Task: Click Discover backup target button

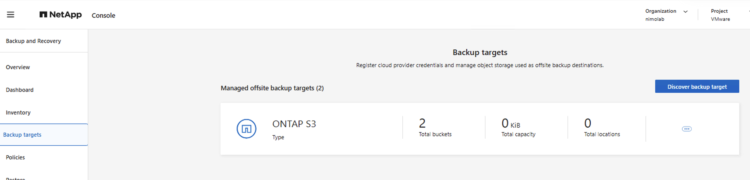Action: (x=697, y=86)
